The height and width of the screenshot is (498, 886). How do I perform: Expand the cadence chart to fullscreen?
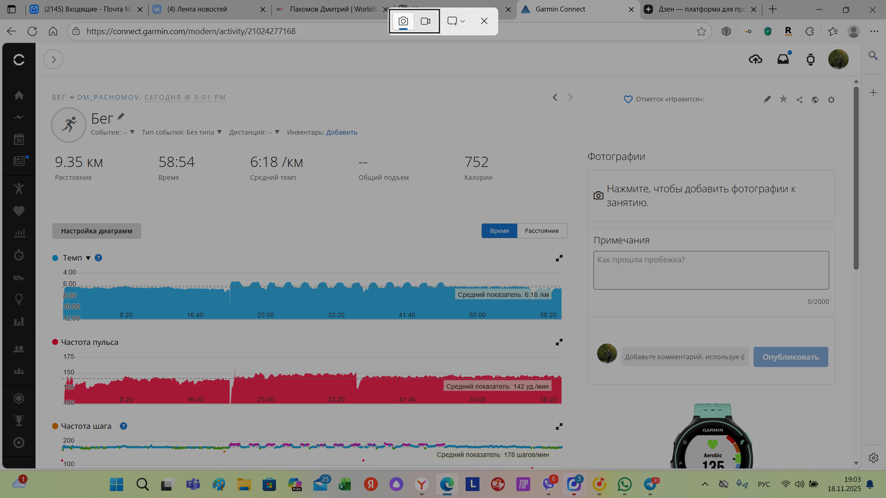coord(559,427)
